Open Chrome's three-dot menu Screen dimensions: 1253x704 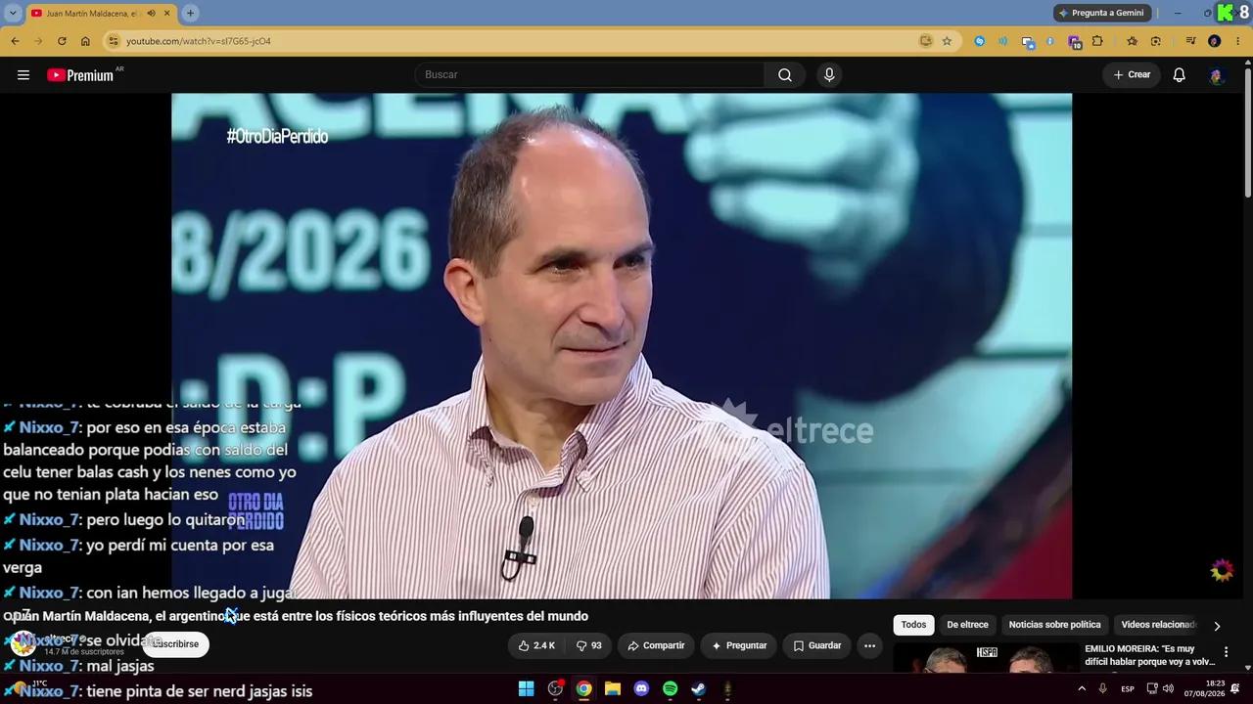coord(1238,41)
